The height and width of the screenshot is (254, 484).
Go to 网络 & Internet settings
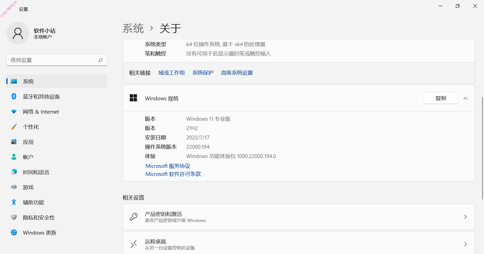57,112
